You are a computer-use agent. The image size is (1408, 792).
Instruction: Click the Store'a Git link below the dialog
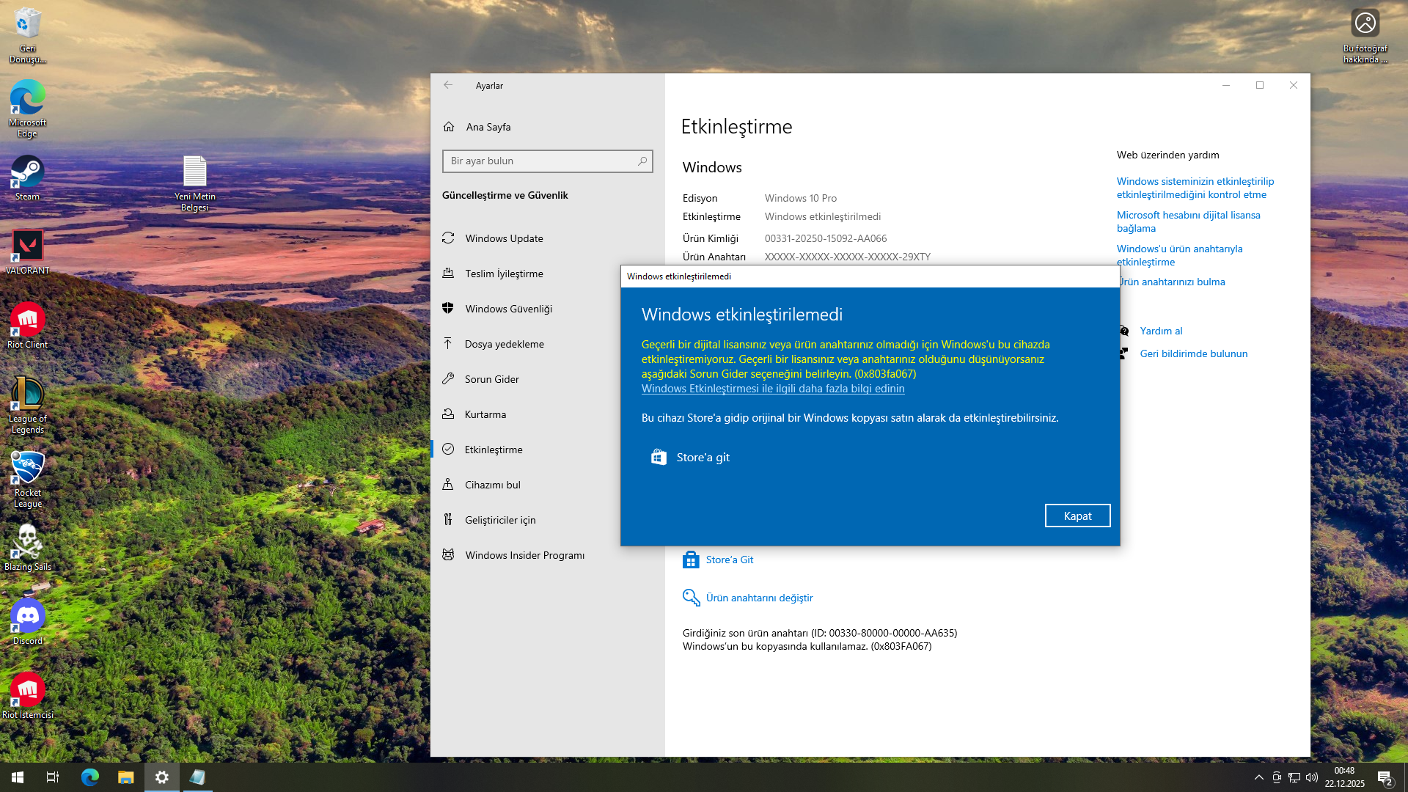(730, 560)
